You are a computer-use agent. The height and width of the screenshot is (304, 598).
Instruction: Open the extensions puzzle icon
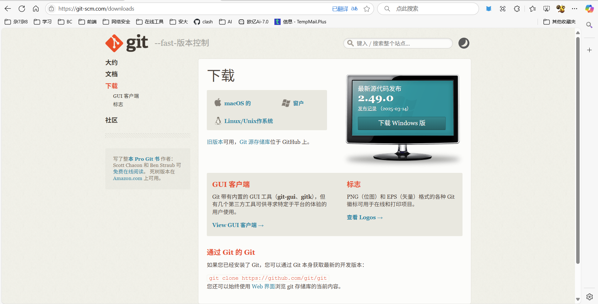pos(517,9)
